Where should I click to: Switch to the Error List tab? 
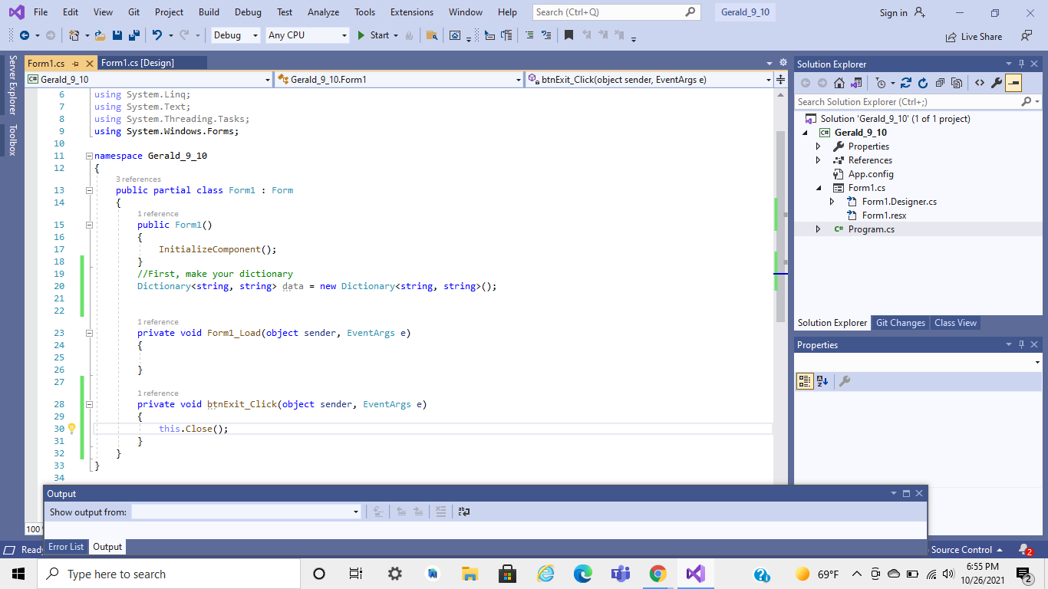click(66, 546)
